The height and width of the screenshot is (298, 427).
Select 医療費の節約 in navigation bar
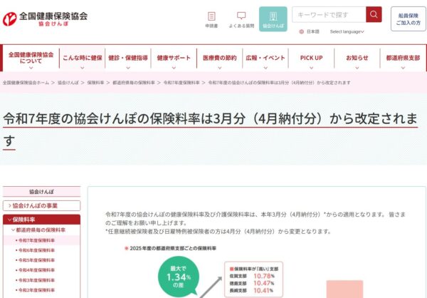[219, 58]
